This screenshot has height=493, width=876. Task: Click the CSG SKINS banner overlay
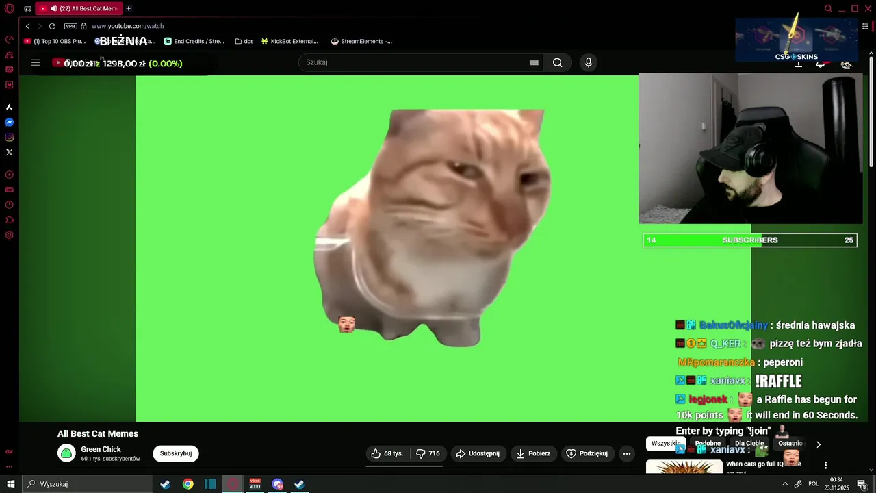click(x=797, y=39)
